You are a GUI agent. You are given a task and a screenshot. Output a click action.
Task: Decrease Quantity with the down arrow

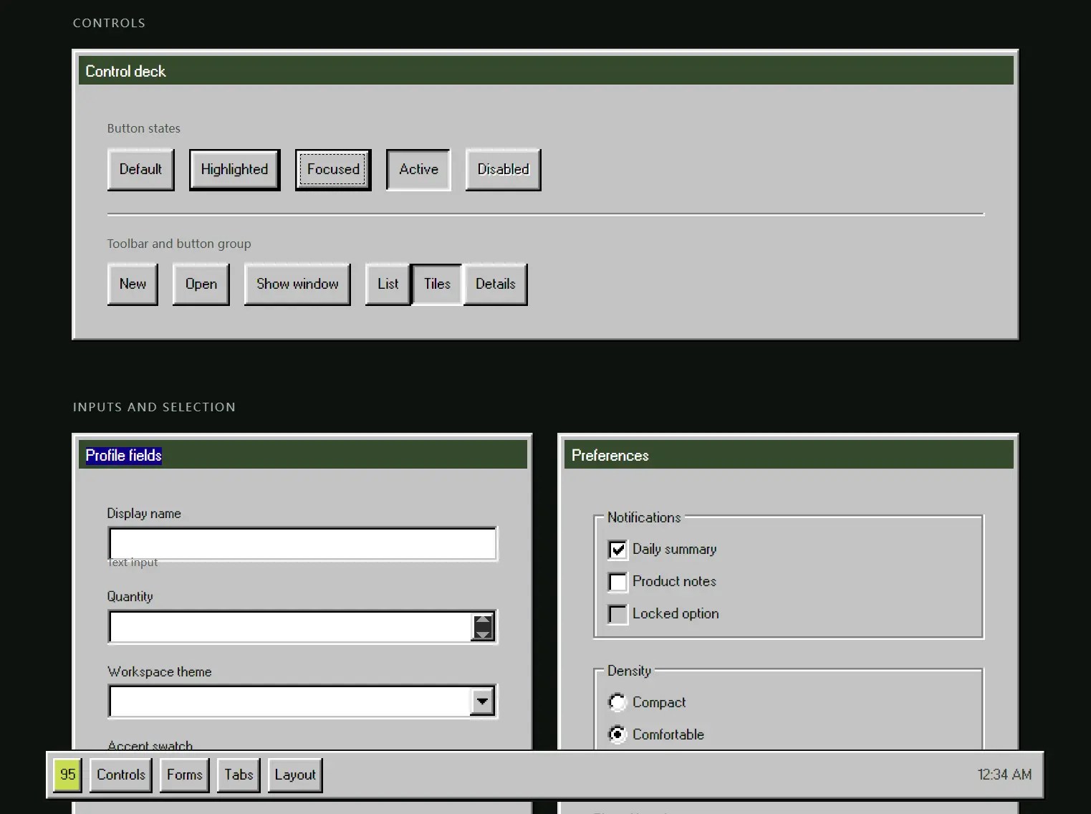point(484,633)
